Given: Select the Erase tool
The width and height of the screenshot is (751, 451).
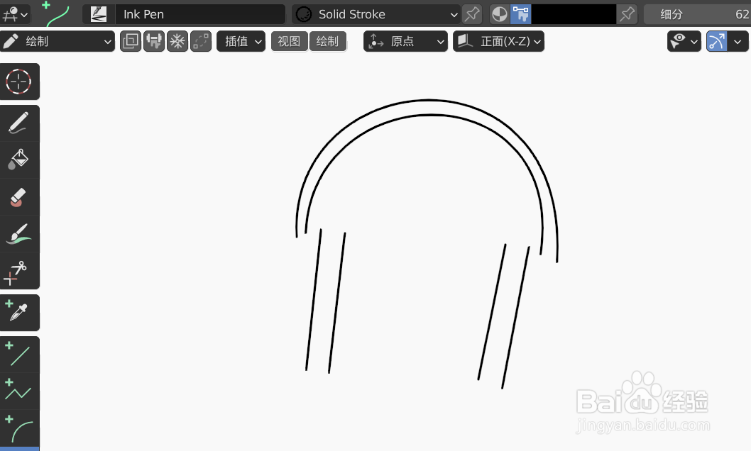Looking at the screenshot, I should (x=19, y=196).
